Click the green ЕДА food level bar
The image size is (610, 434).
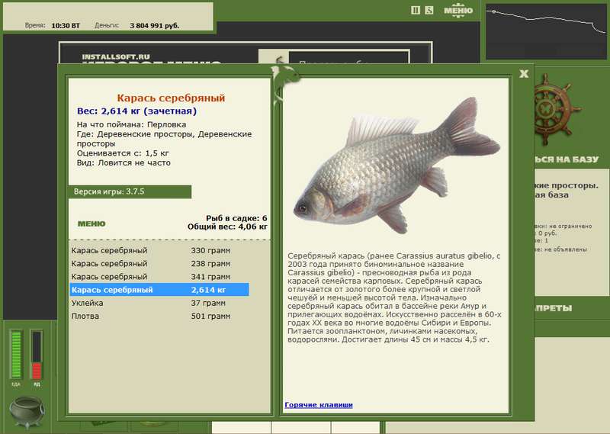pos(16,354)
